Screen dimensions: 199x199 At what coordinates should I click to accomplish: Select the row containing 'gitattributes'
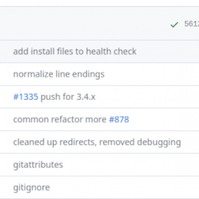pyautogui.click(x=99, y=165)
